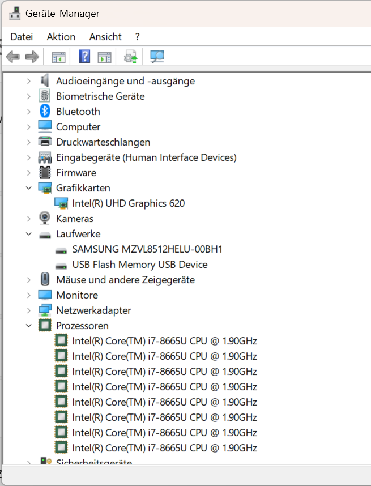The width and height of the screenshot is (371, 486).
Task: Select the Netzwerkadapter label
Action: pos(93,310)
